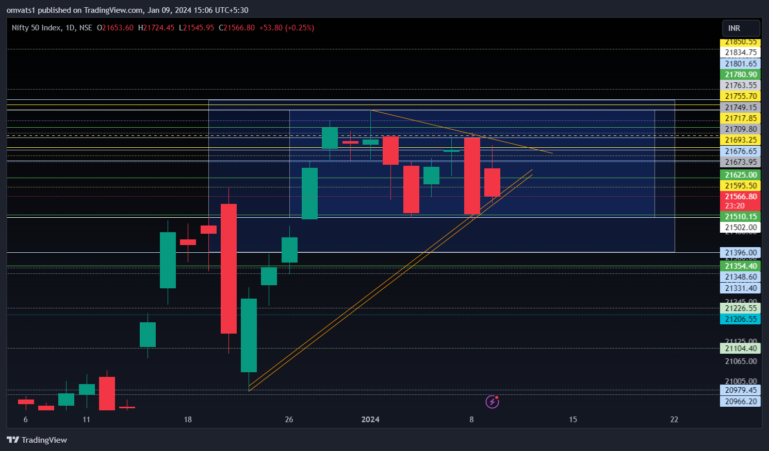Open the INR currency selector
Screen dimensions: 769x451
[x=741, y=28]
